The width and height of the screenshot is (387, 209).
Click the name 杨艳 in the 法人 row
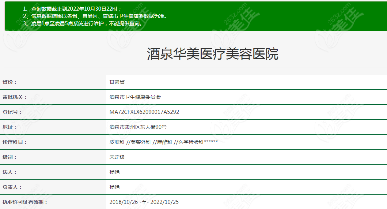tap(114, 172)
